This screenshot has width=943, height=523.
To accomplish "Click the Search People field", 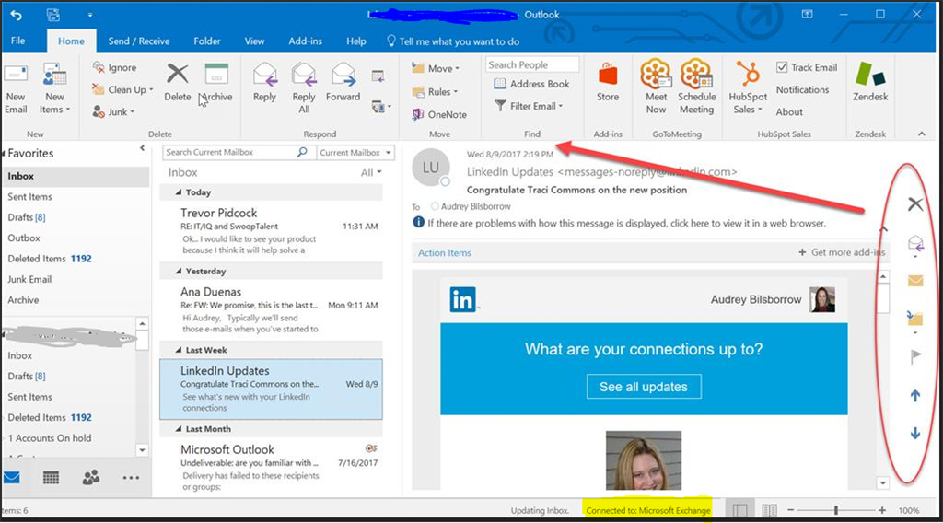I will click(531, 64).
